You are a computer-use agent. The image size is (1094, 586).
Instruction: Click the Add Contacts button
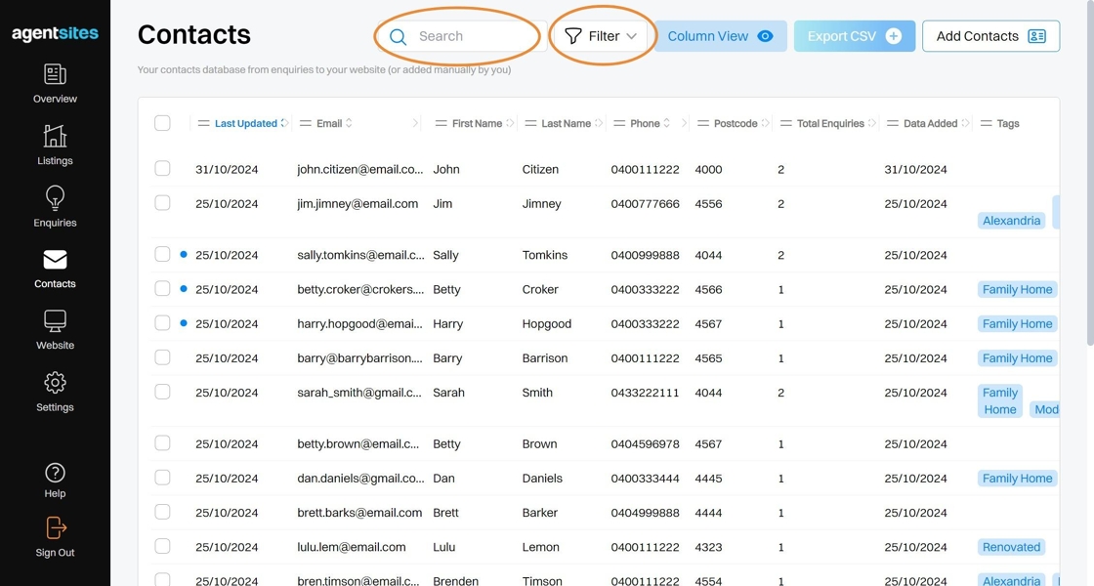tap(990, 36)
